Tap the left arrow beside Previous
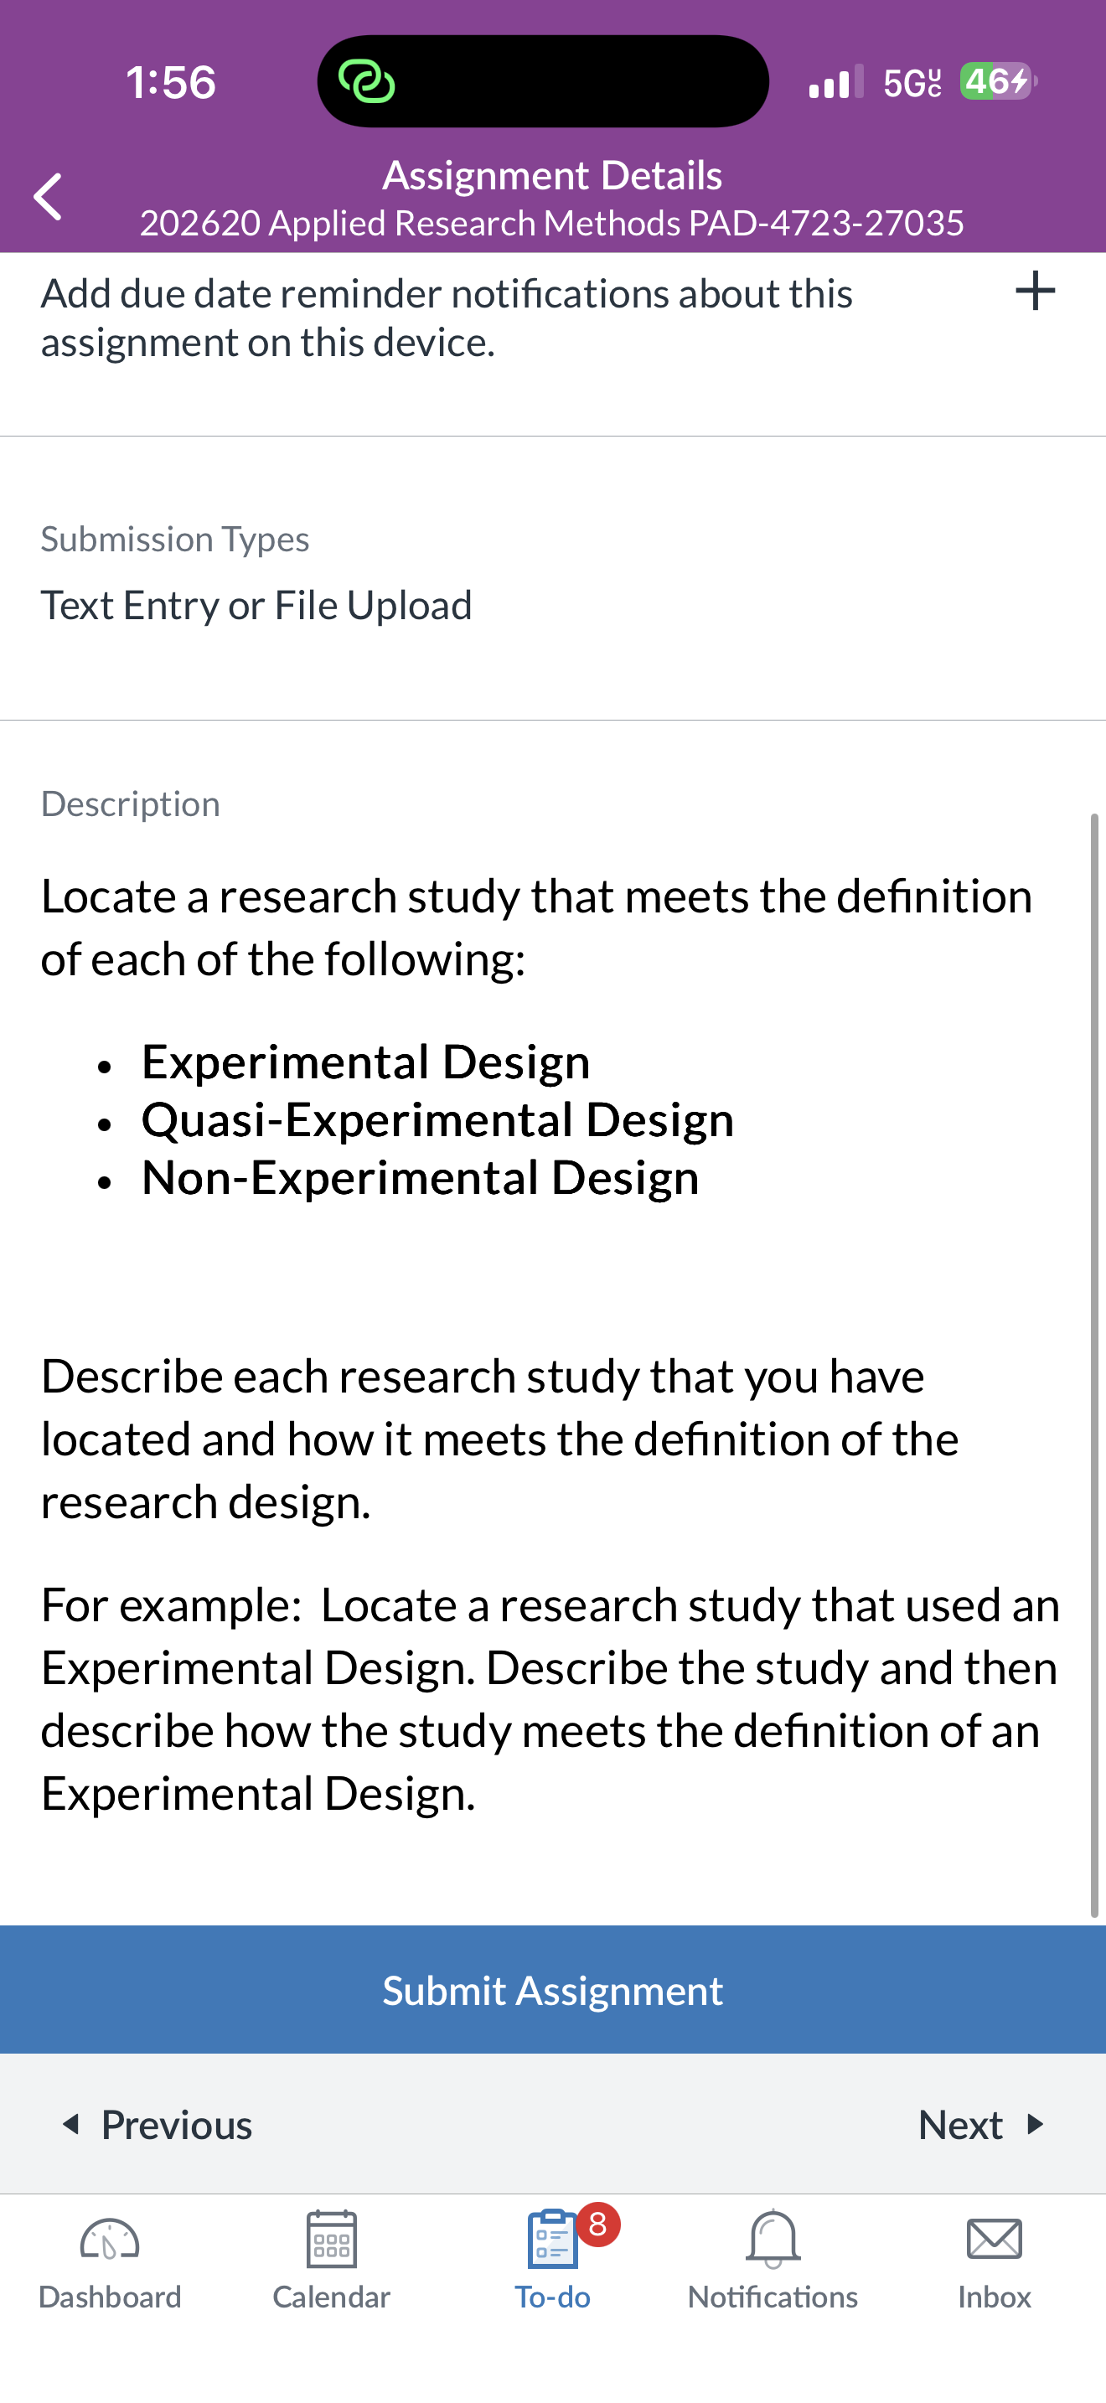This screenshot has height=2403, width=1106. (70, 2124)
